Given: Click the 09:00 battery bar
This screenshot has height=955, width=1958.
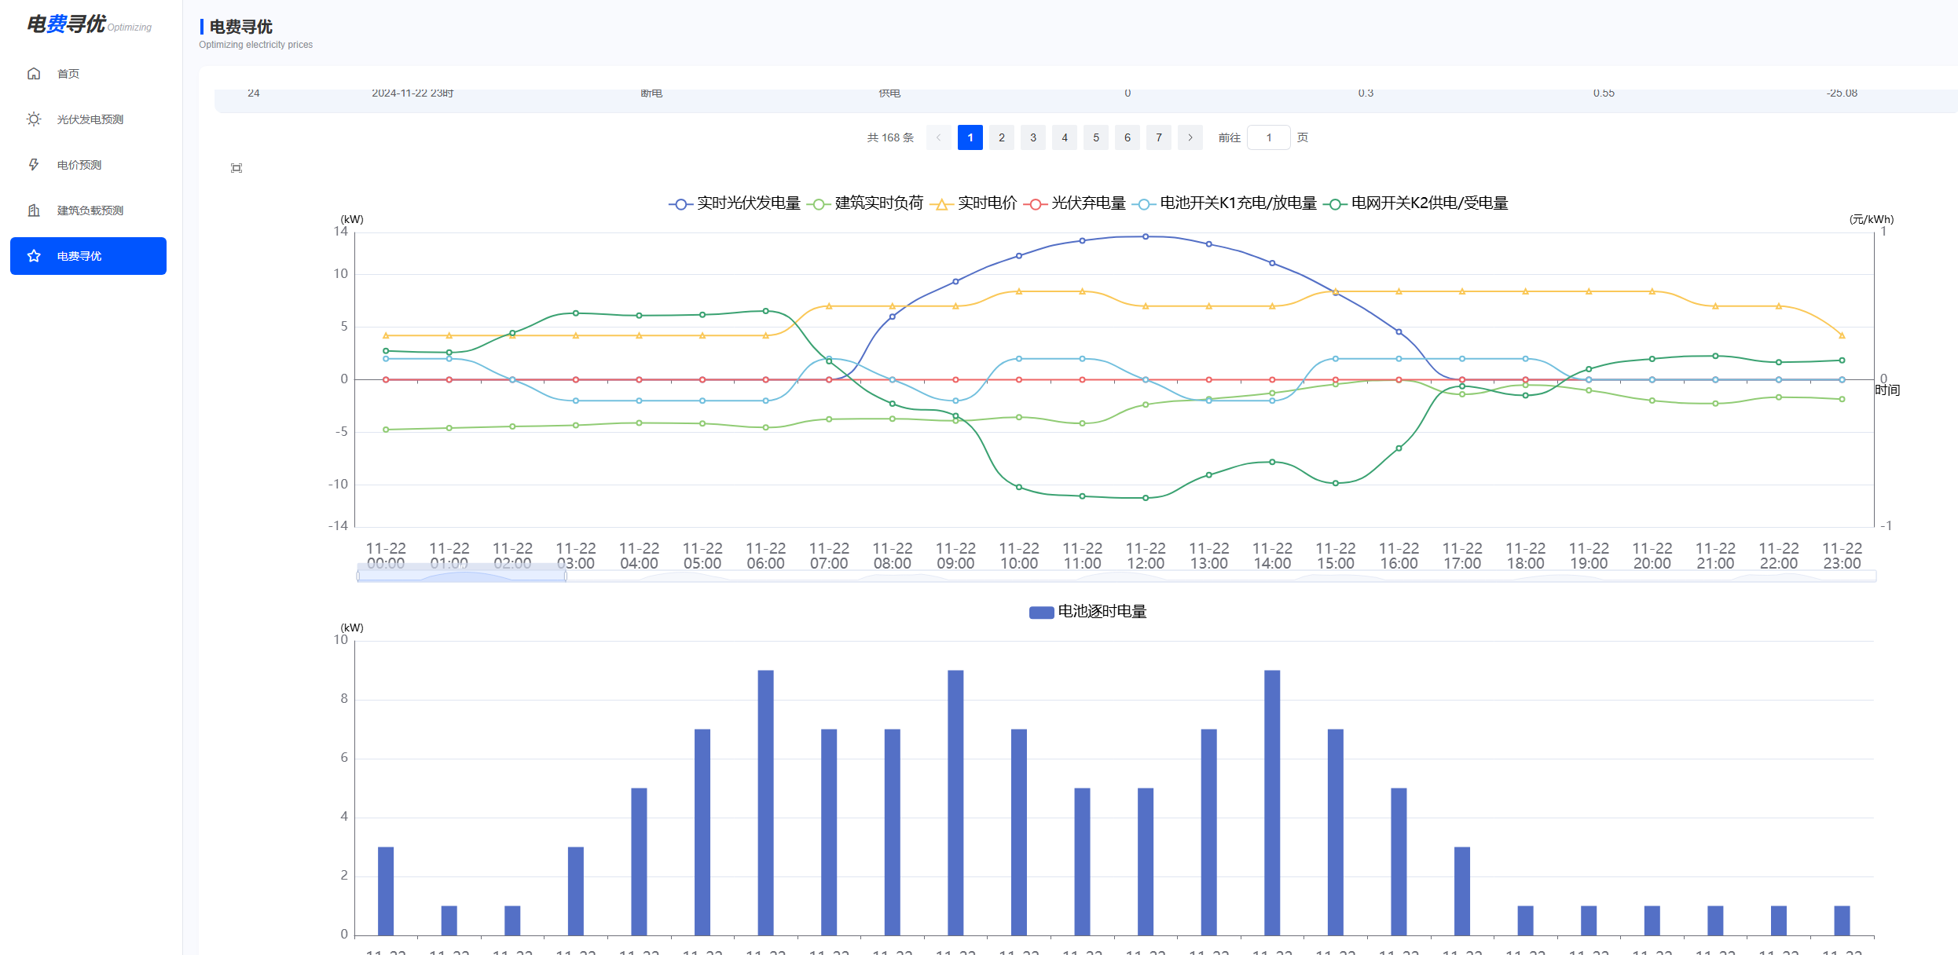Looking at the screenshot, I should pyautogui.click(x=955, y=803).
